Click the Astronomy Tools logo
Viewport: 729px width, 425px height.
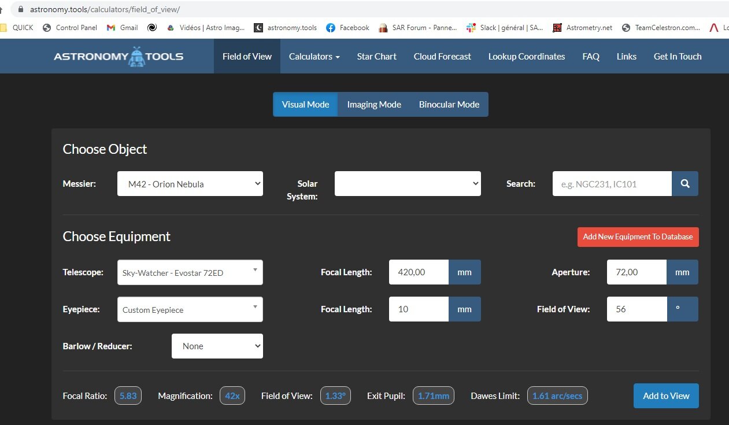point(119,56)
